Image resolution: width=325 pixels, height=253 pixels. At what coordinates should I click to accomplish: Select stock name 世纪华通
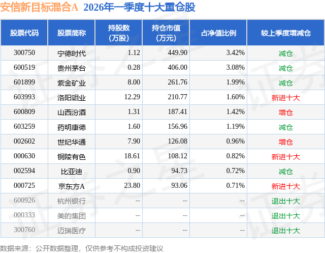pyautogui.click(x=72, y=142)
